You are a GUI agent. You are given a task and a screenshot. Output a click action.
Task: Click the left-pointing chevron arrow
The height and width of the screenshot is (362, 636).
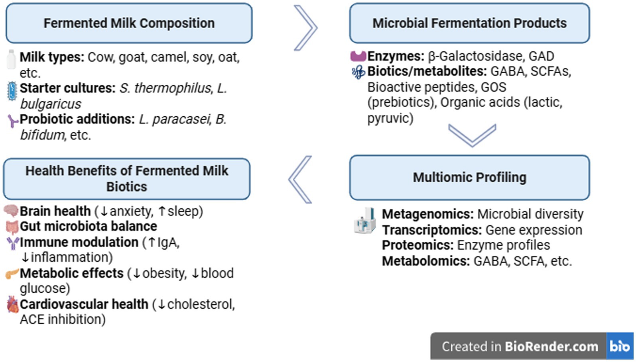300,180
